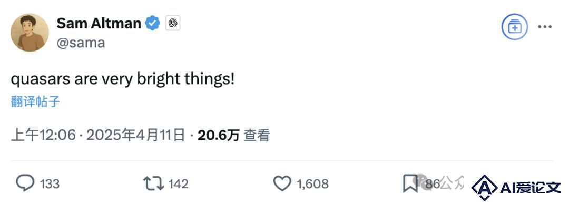This screenshot has width=569, height=205.
Task: Open the three-dot more options menu
Action: pos(545,27)
